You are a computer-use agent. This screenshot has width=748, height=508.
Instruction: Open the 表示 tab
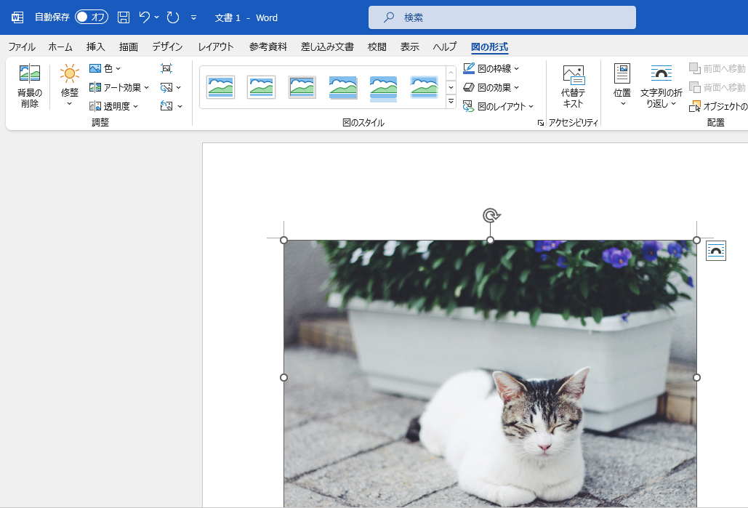pyautogui.click(x=409, y=47)
